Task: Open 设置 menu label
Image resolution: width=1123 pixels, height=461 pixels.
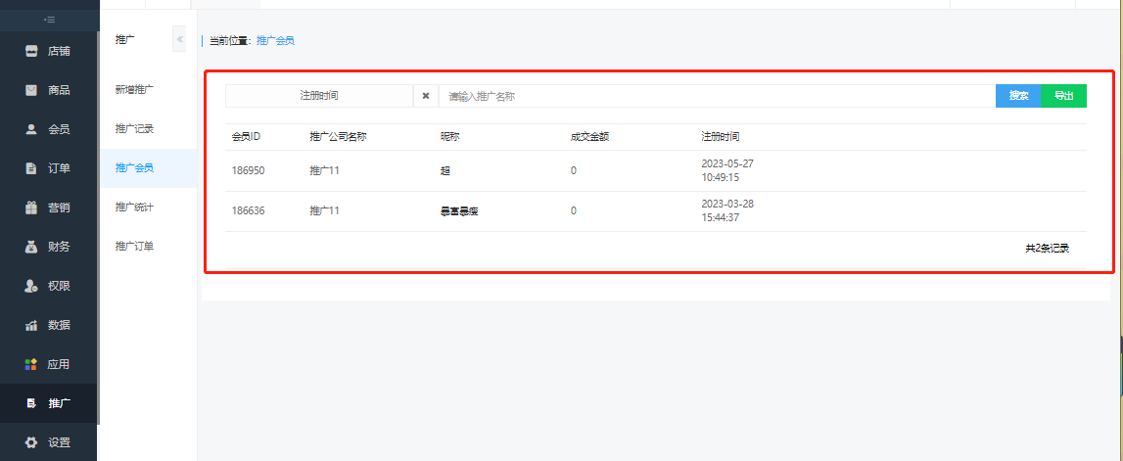Action: click(59, 441)
